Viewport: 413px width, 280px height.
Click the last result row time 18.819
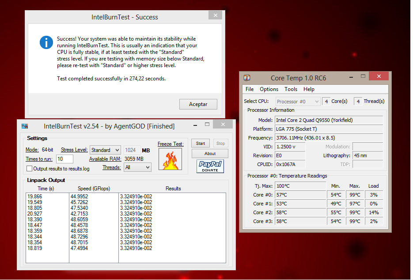(x=34, y=248)
